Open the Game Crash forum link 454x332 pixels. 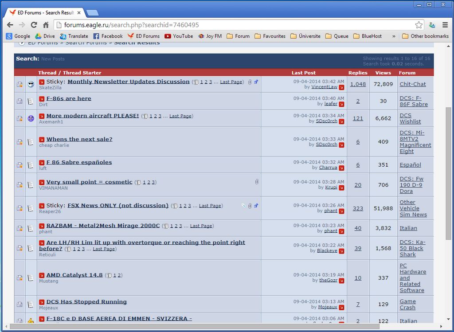(x=408, y=305)
